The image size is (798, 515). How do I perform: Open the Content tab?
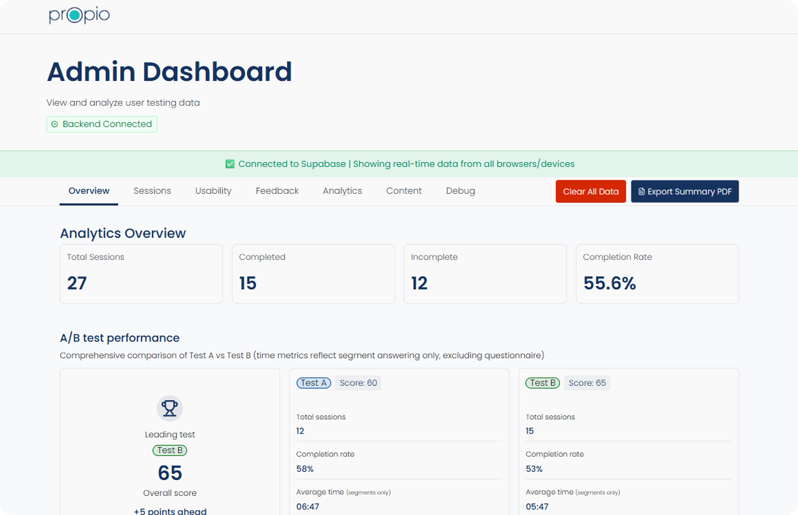[404, 191]
